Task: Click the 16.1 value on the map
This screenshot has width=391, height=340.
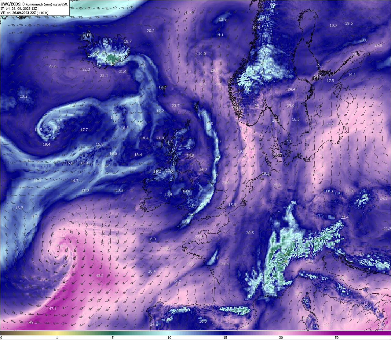Action: [352, 74]
